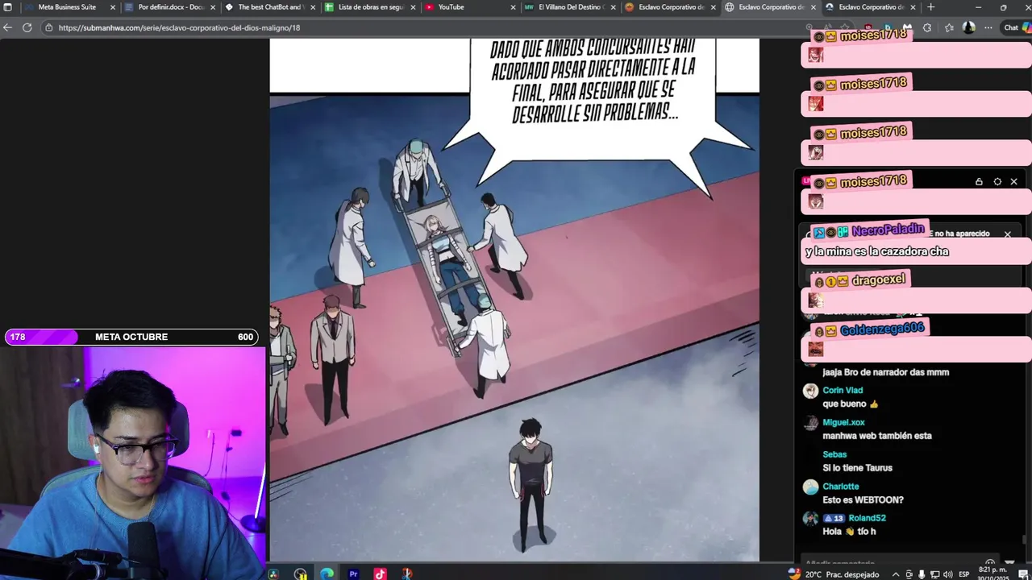Viewport: 1032px width, 580px height.
Task: Open Adobe Premiere Pro from taskbar
Action: pos(353,574)
